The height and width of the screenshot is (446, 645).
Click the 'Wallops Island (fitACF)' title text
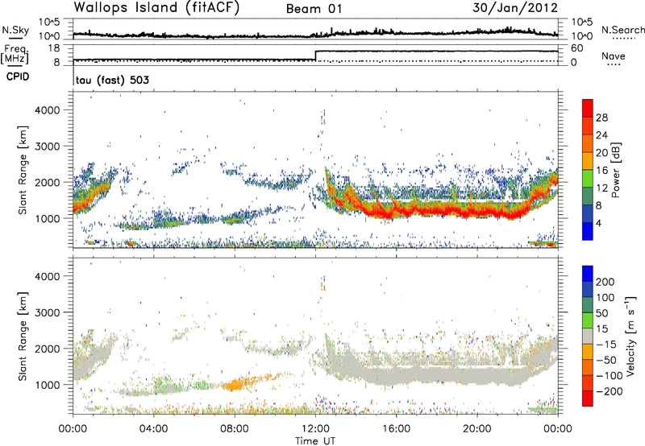pos(156,8)
